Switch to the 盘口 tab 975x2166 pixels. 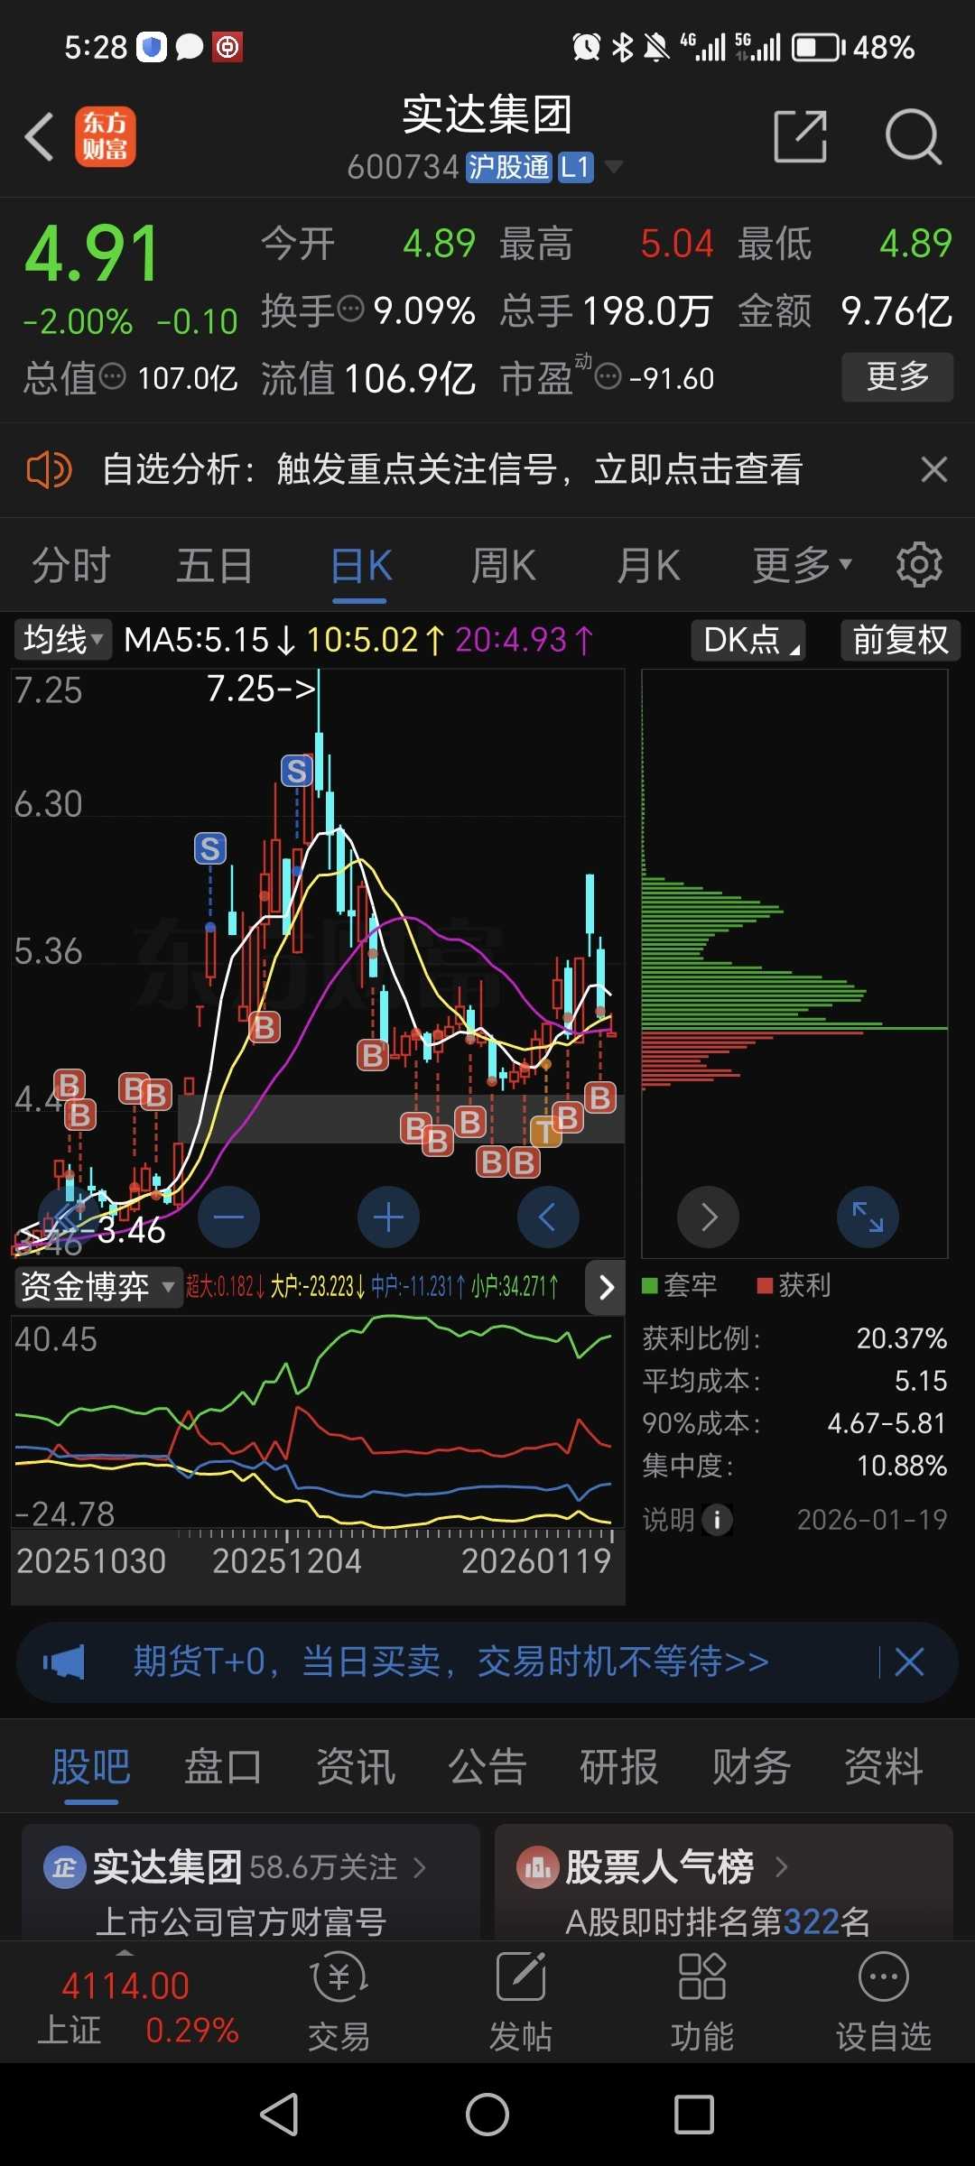pyautogui.click(x=223, y=1766)
